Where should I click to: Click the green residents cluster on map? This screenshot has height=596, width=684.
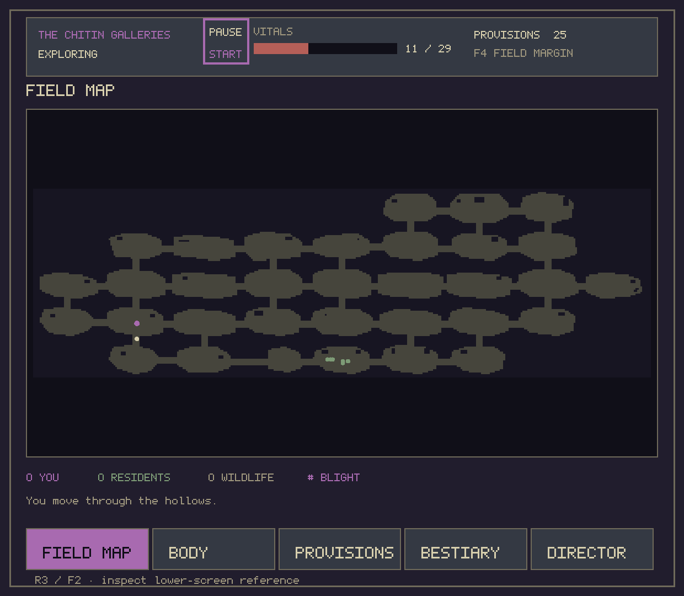coord(338,360)
